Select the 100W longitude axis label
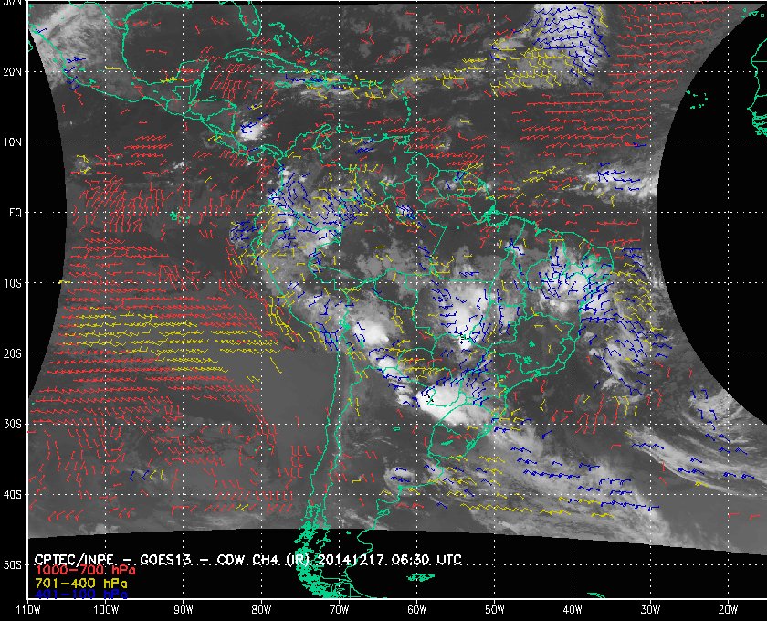 tap(106, 610)
